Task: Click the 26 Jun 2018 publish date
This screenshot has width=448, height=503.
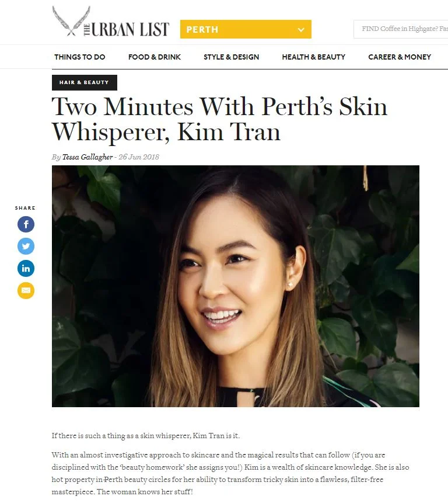Action: point(139,157)
